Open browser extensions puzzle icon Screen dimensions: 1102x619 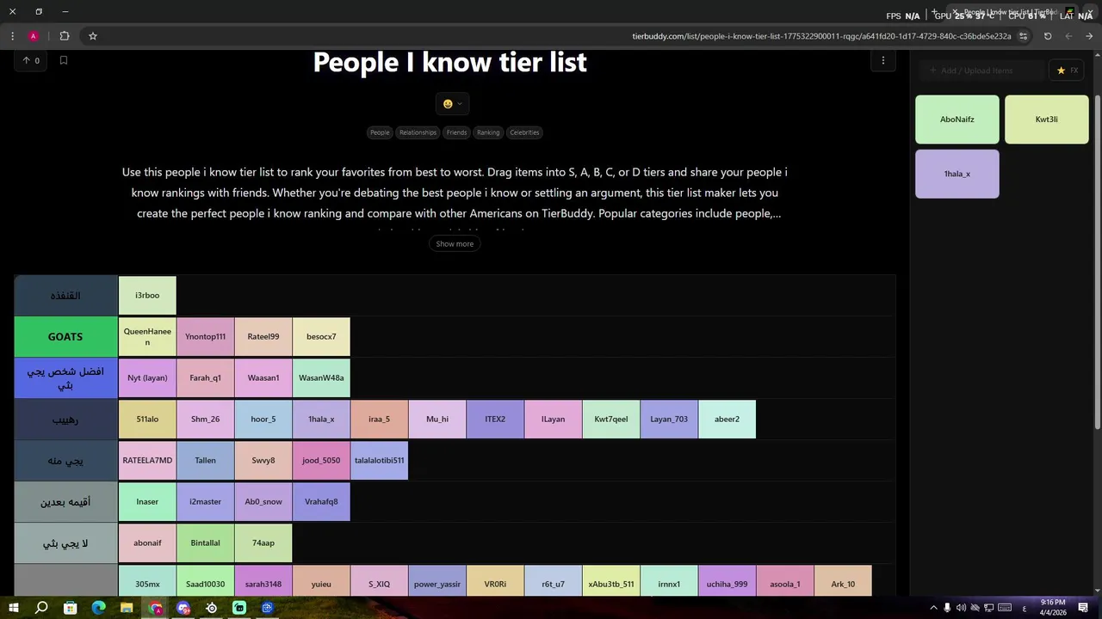pos(65,36)
